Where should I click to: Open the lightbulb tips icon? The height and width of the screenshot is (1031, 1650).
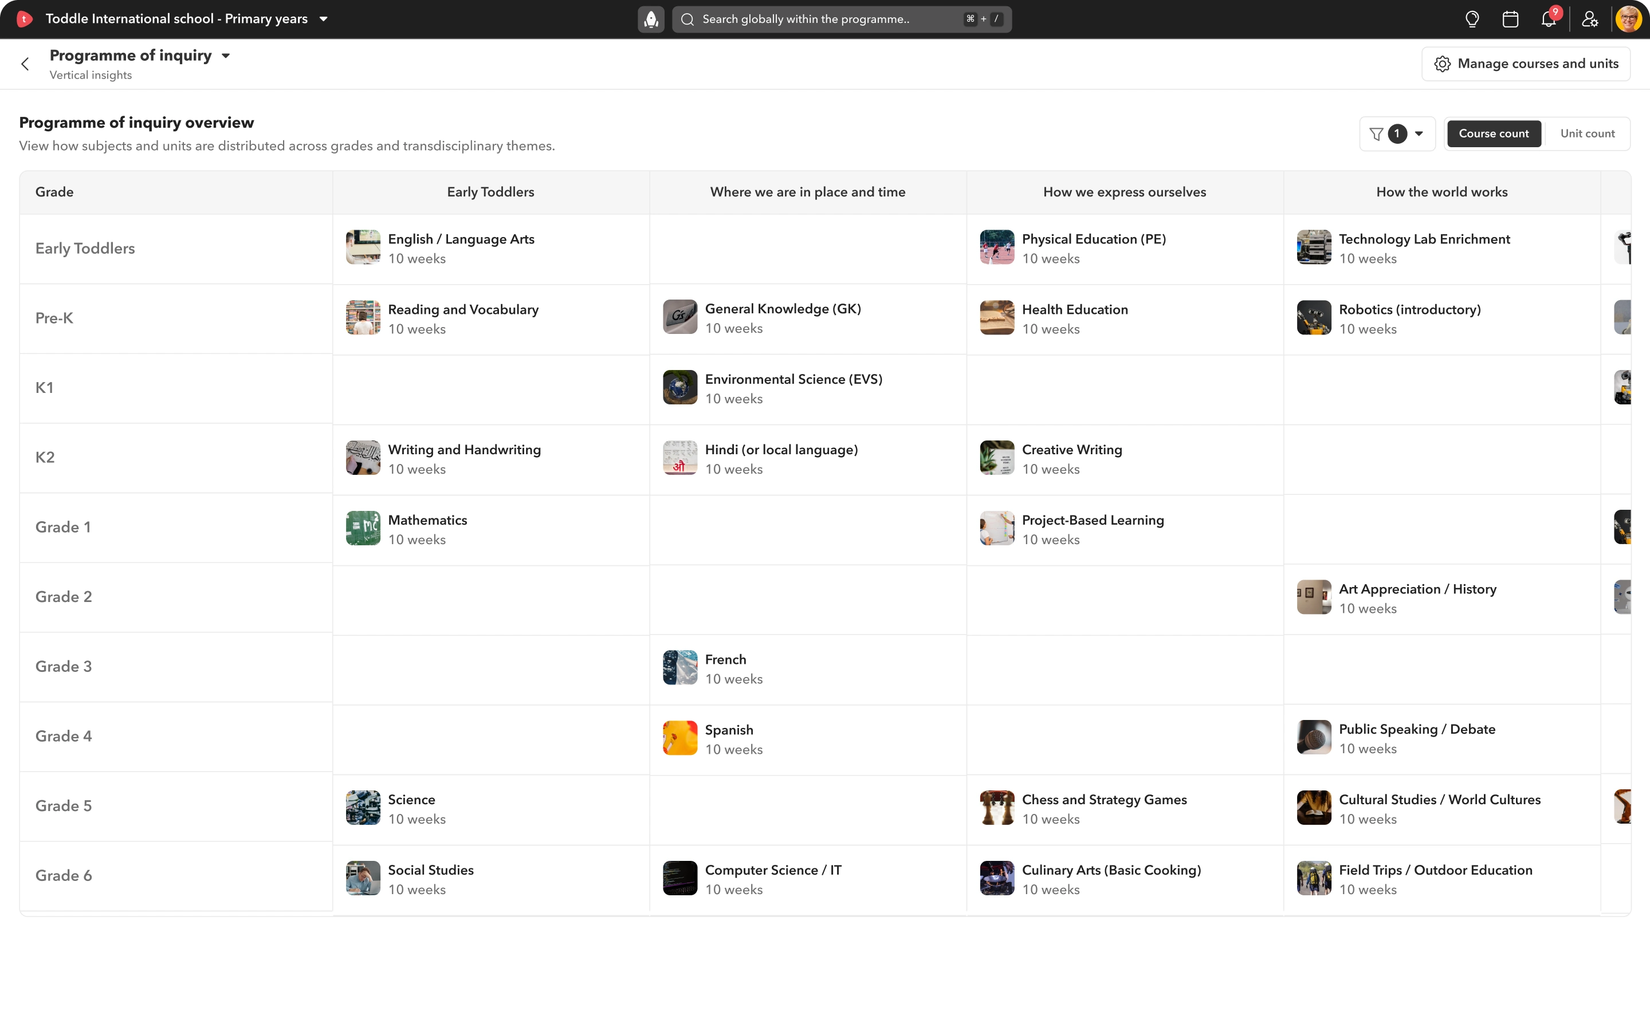1472,19
